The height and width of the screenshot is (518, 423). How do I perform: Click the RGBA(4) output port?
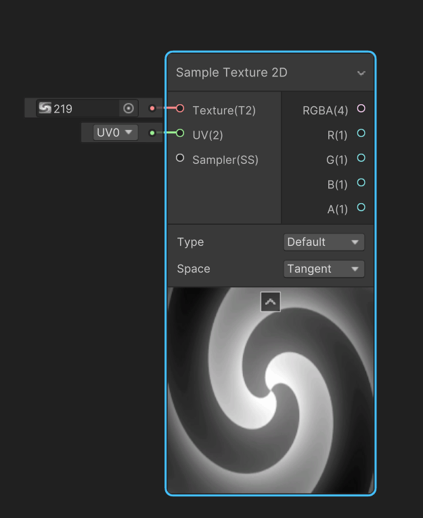coord(361,108)
